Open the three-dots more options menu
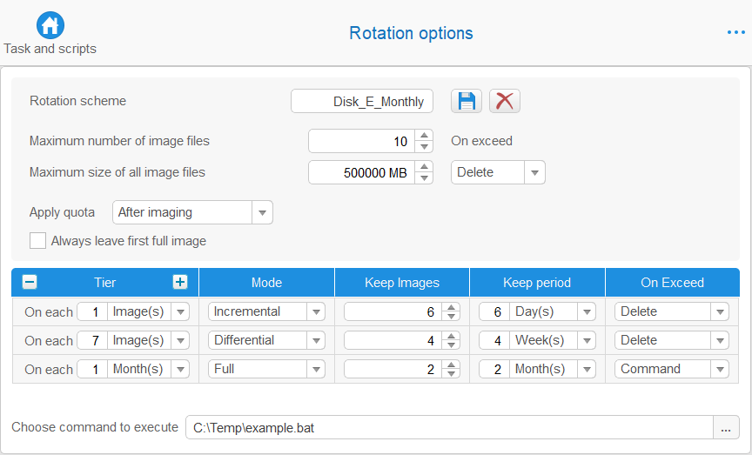752x455 pixels. (735, 32)
